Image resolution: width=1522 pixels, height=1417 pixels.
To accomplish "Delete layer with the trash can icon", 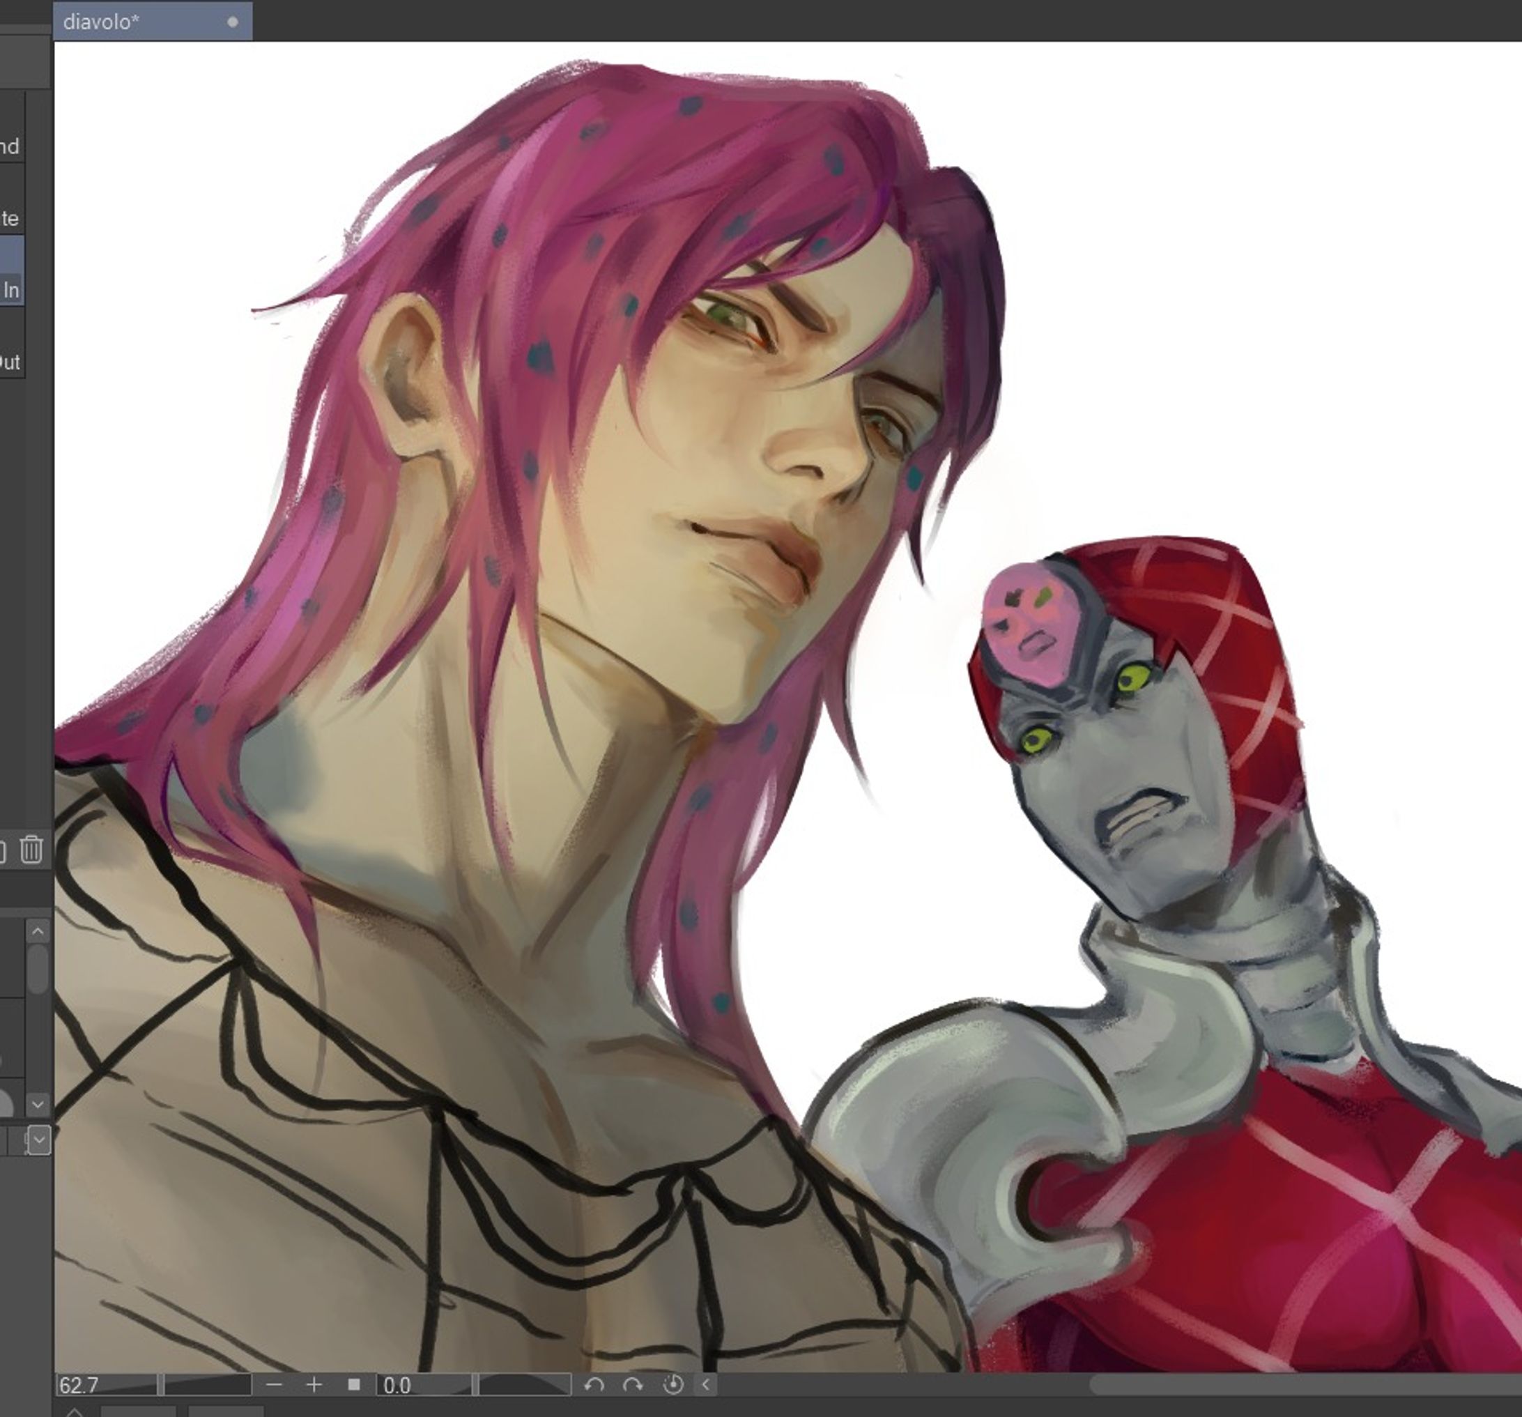I will tap(31, 849).
